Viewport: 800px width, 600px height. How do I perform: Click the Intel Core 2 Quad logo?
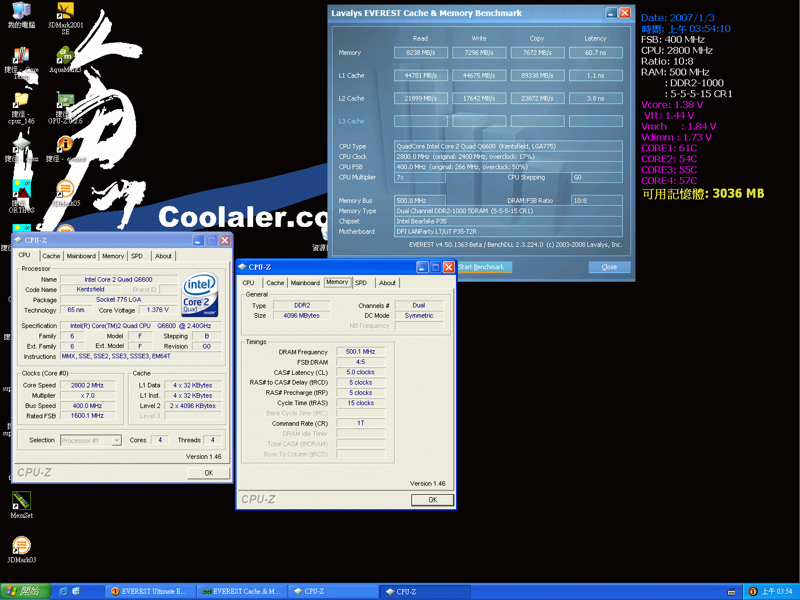200,294
